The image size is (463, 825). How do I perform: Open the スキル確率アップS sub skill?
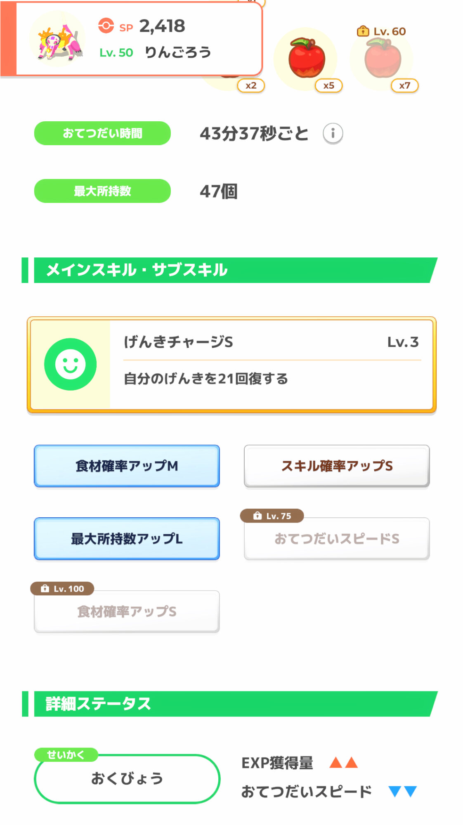click(x=337, y=466)
